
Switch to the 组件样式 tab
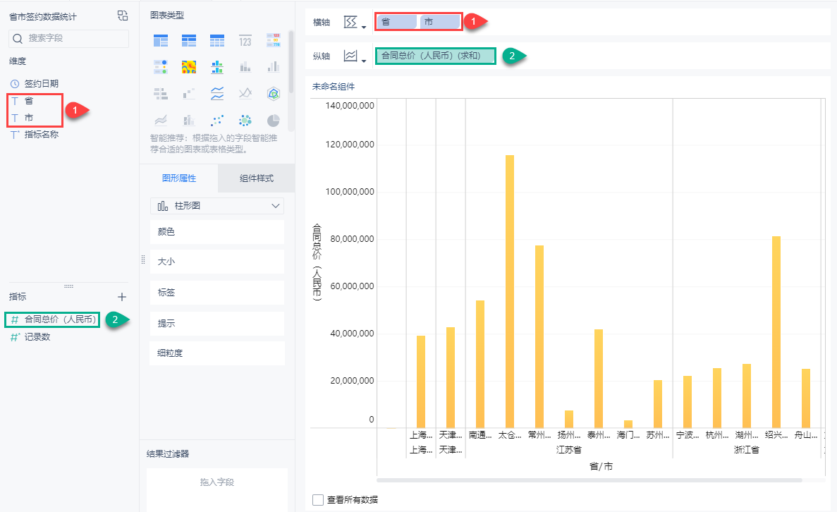[x=256, y=178]
